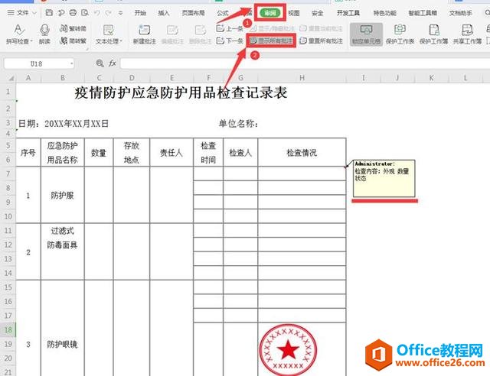Click the Name Box showing U18
The image size is (490, 376).
click(36, 63)
